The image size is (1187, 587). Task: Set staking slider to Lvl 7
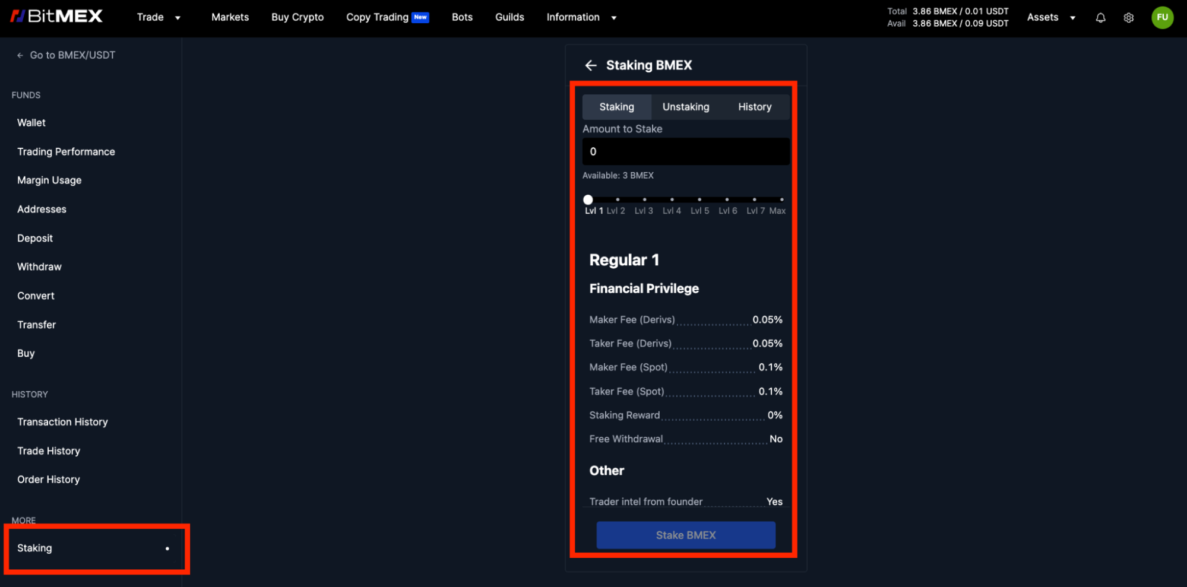pos(754,199)
